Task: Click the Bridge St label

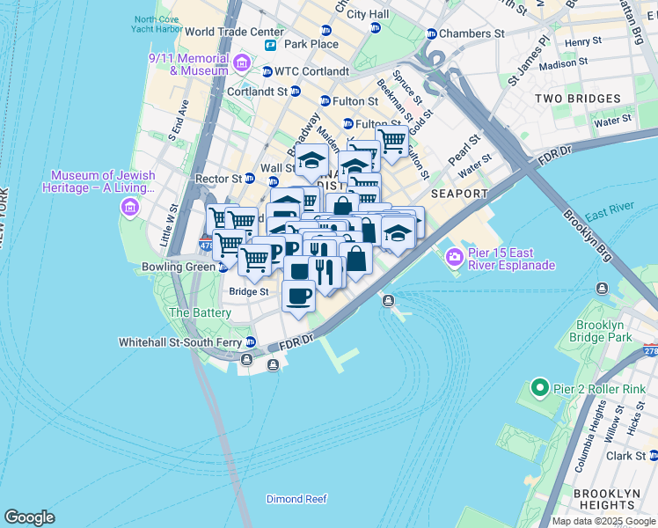Action: click(249, 291)
